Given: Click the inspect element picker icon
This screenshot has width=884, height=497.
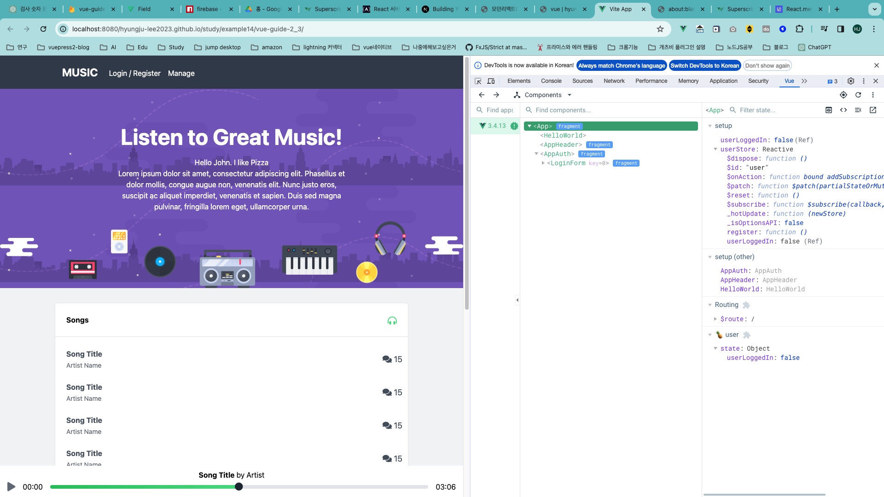Looking at the screenshot, I should 478,81.
